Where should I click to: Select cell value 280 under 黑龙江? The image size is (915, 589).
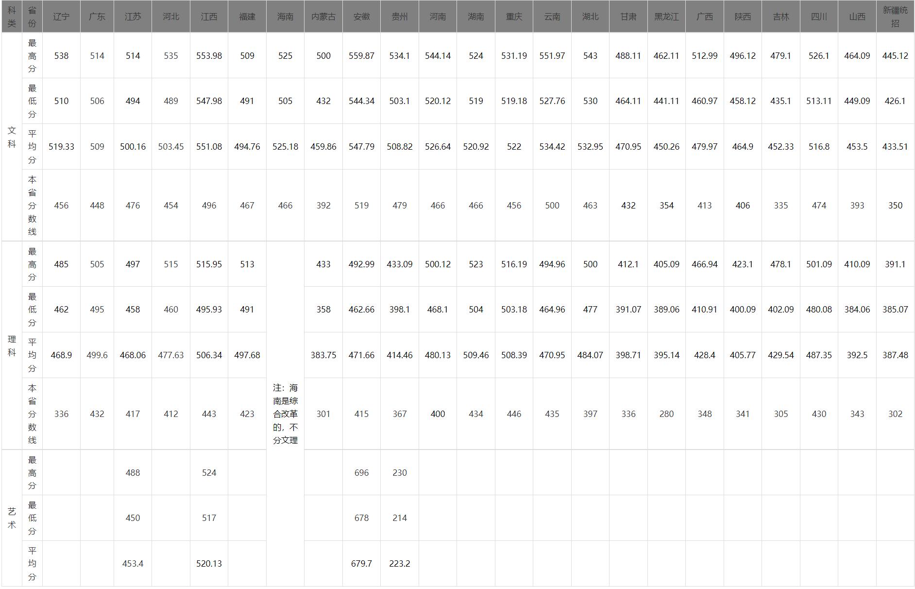[x=666, y=414]
